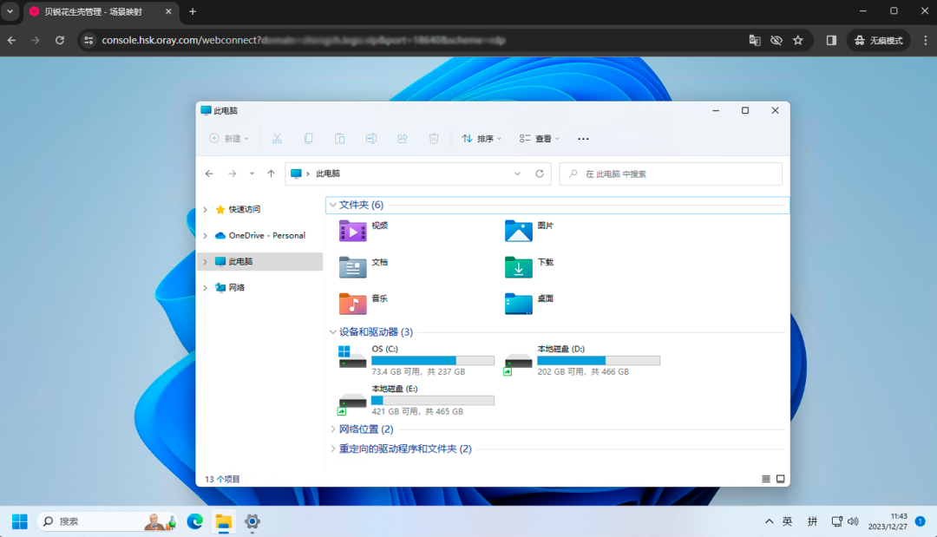
Task: Expand 此电脑 tree node arrow
Action: coord(205,262)
